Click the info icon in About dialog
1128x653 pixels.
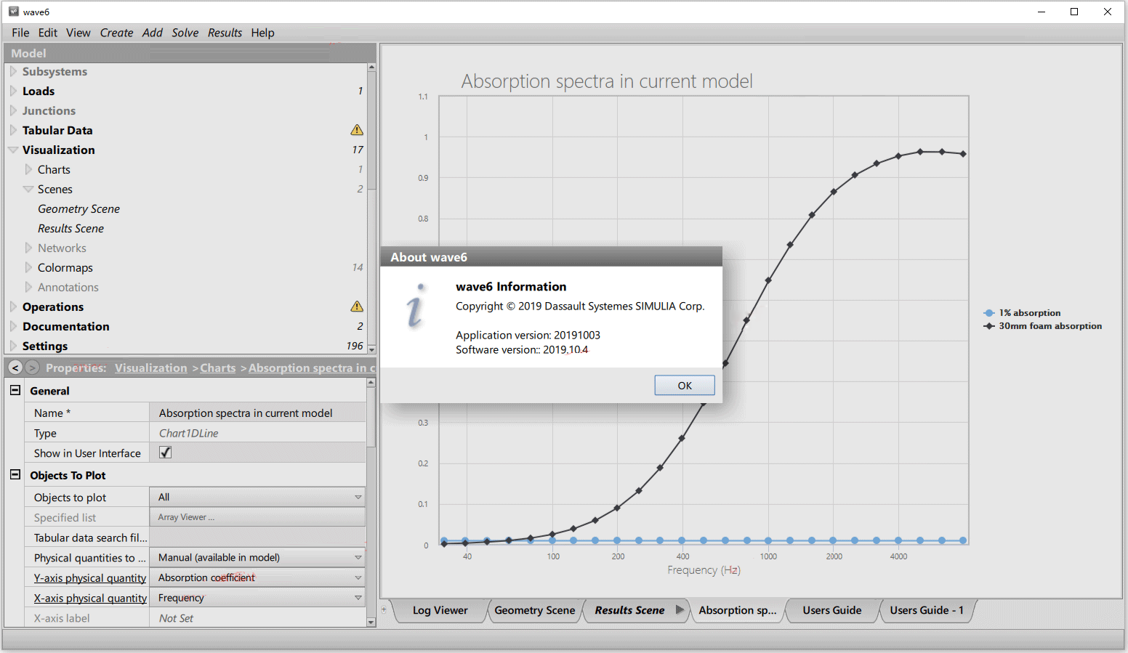point(415,307)
